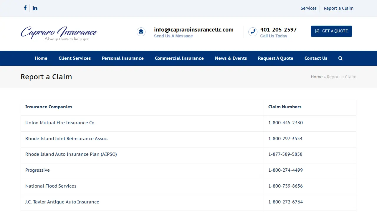Select the National Flood Services cell
The height and width of the screenshot is (212, 377).
142,186
